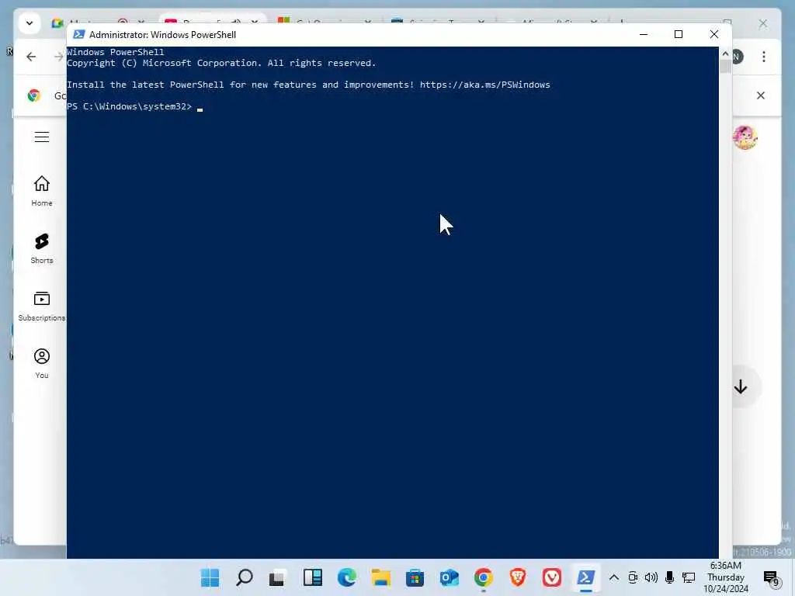The width and height of the screenshot is (795, 596).
Task: Click PowerShell scrollbar up arrow
Action: click(x=726, y=54)
